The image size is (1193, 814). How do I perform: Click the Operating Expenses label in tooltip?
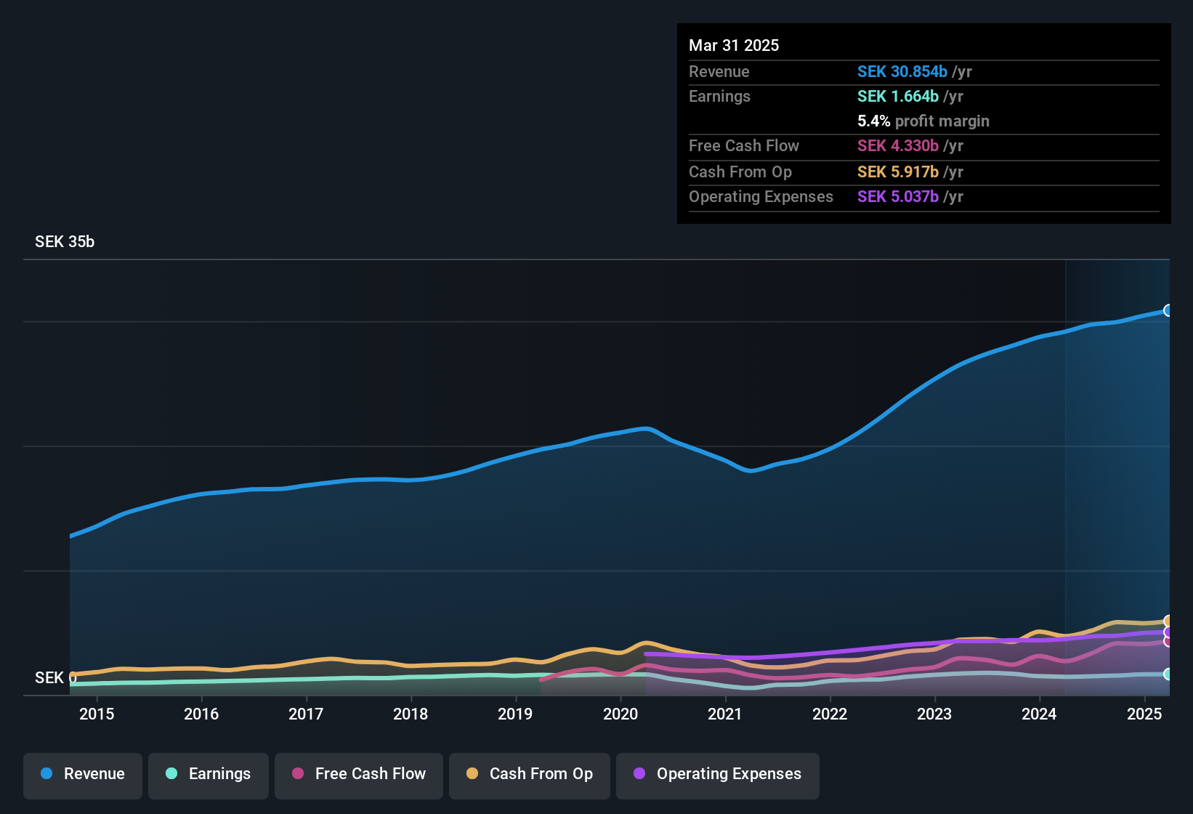click(761, 196)
